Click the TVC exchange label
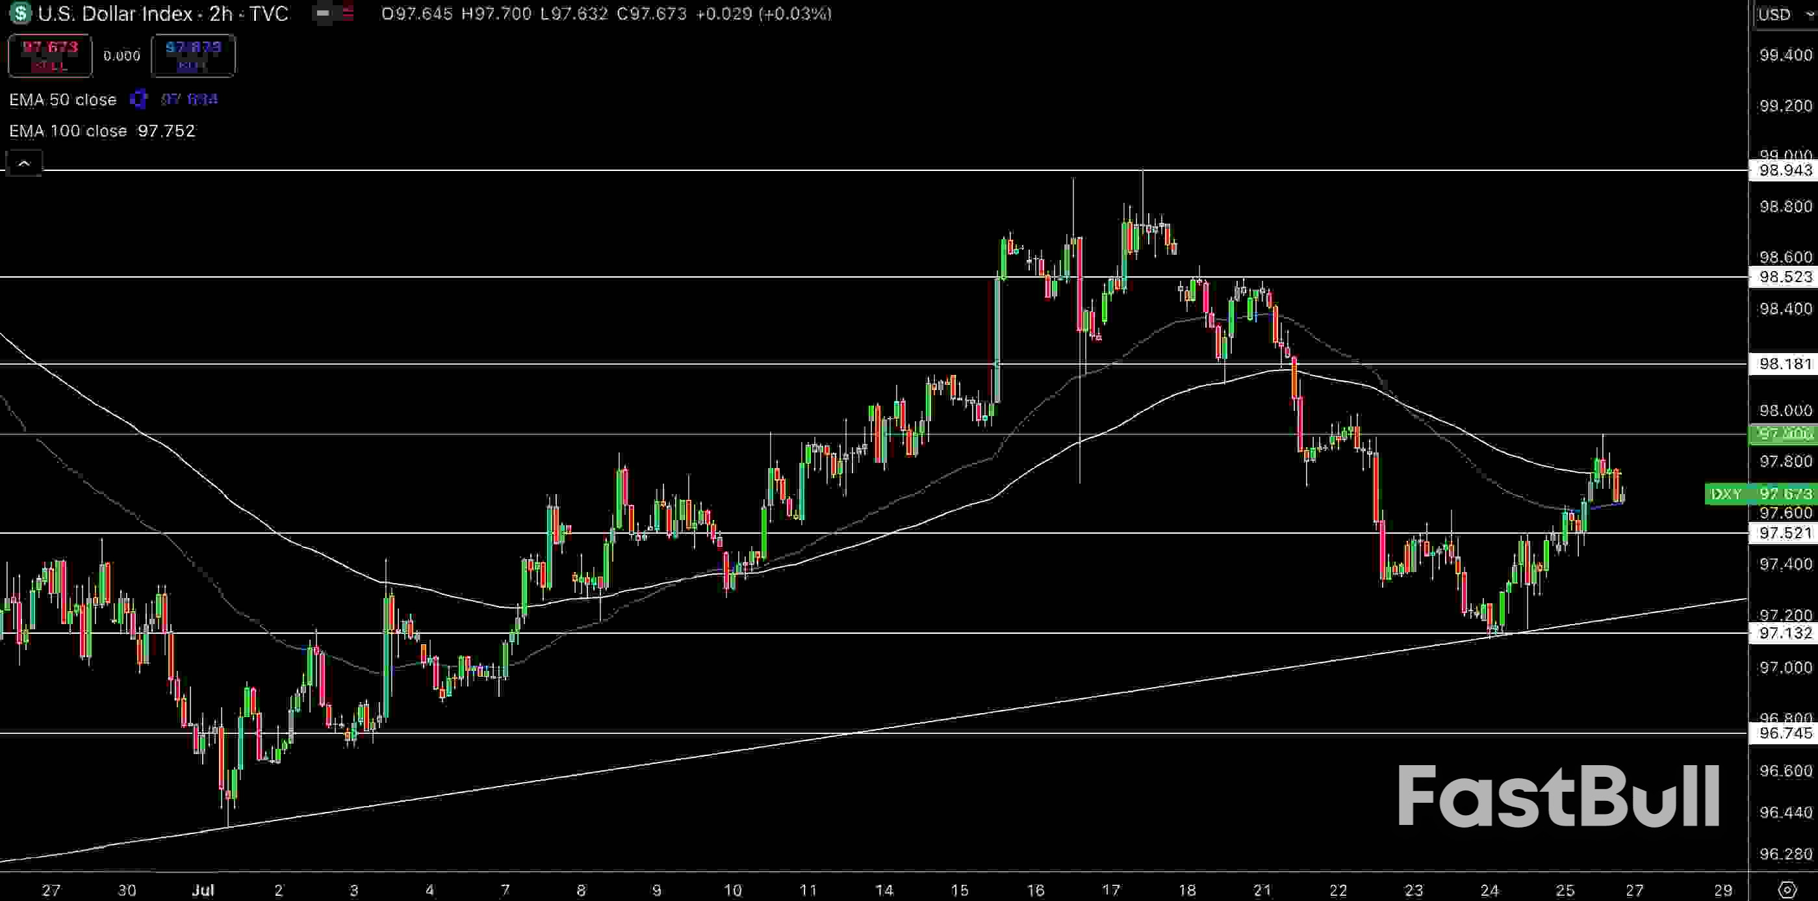 tap(268, 14)
